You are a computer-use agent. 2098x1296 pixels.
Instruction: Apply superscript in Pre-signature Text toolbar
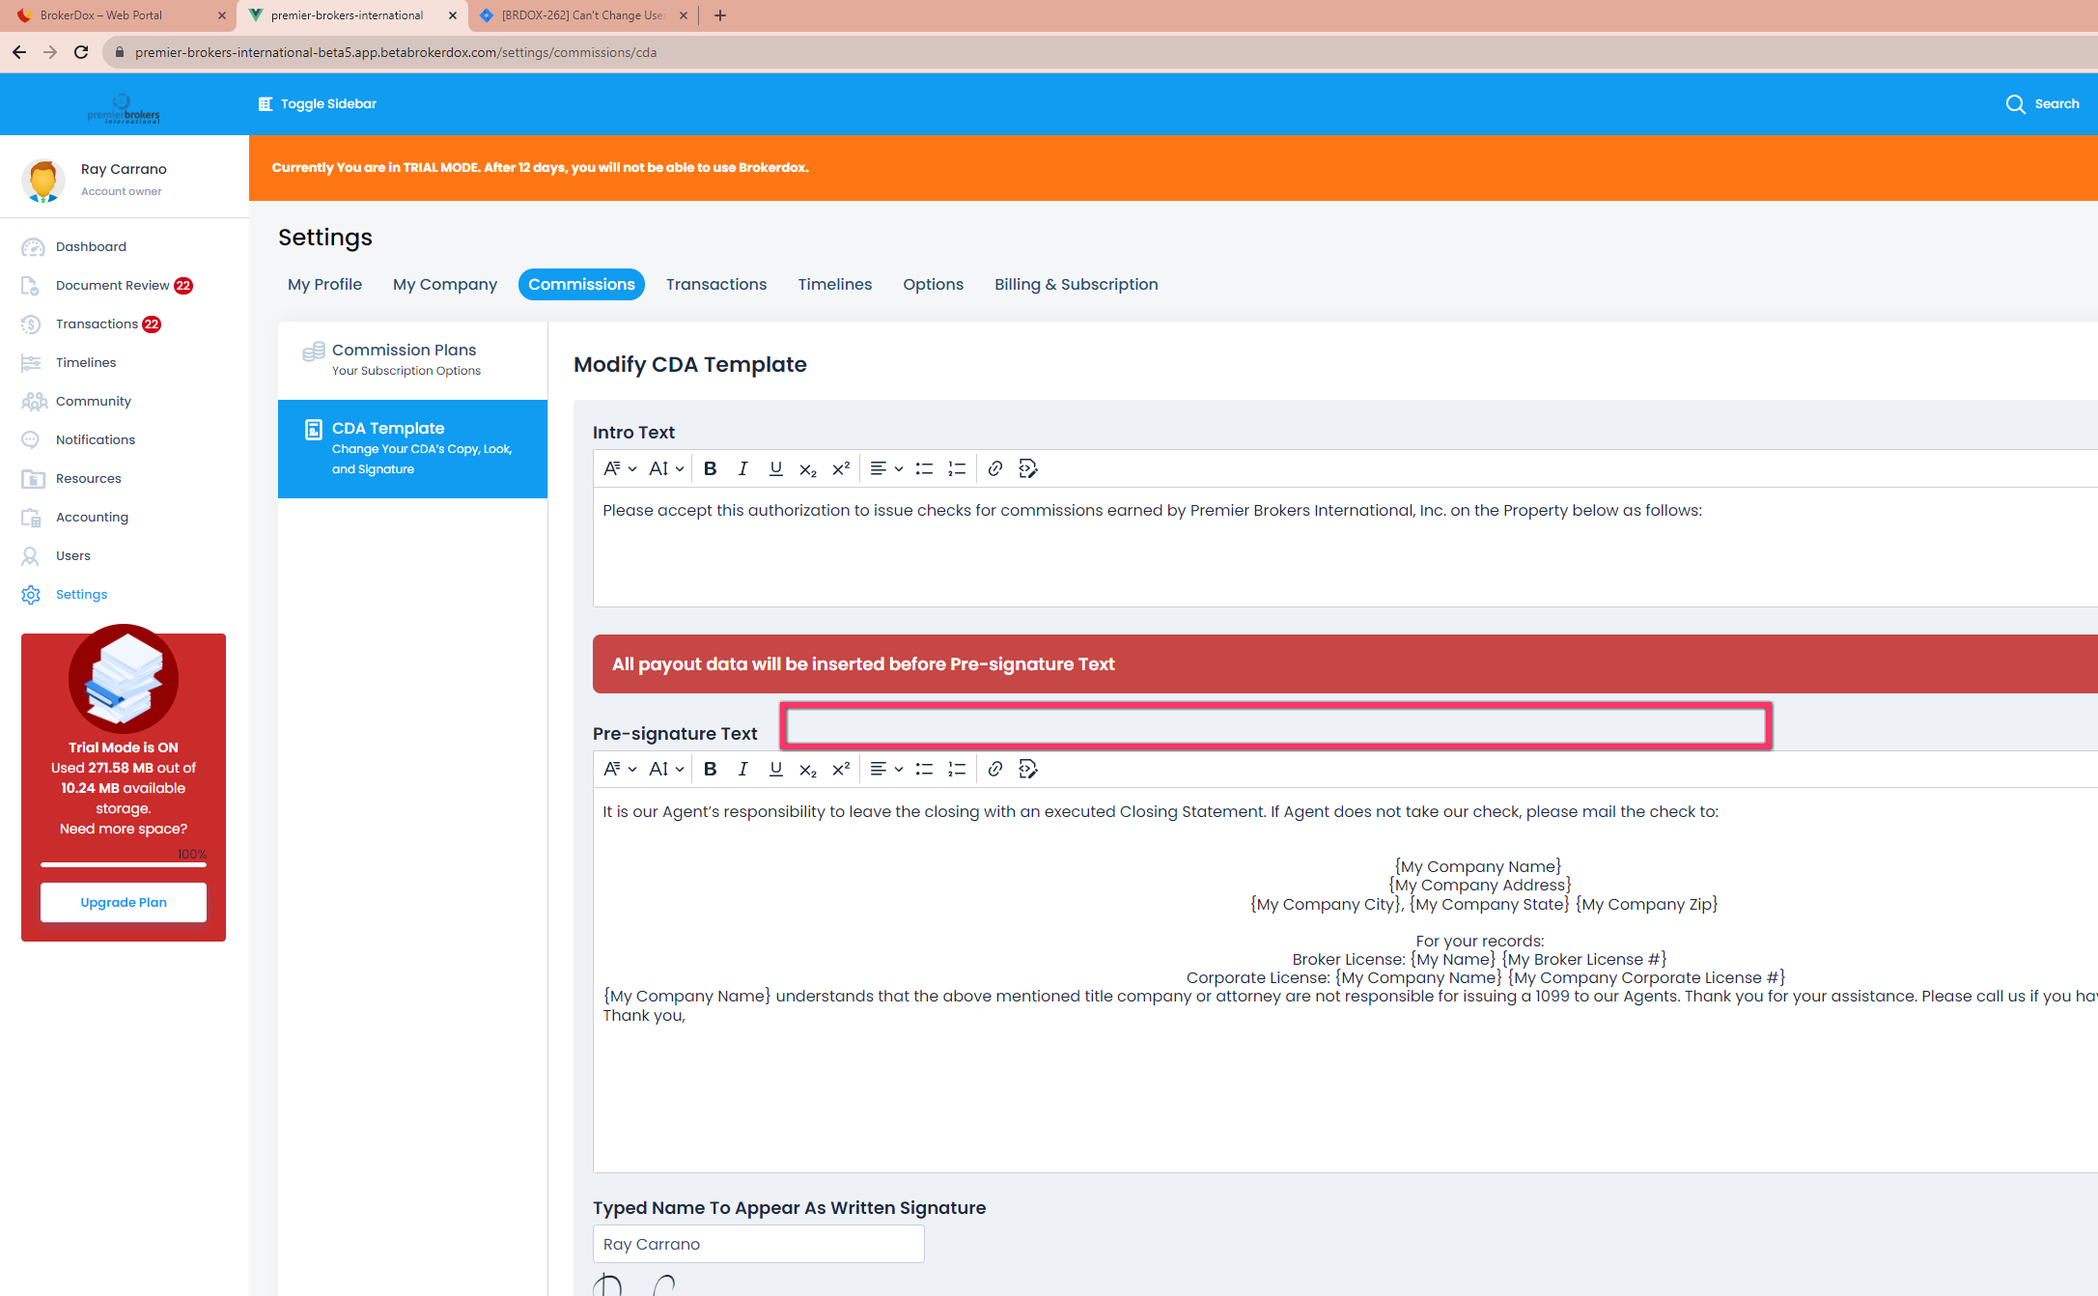click(x=841, y=769)
